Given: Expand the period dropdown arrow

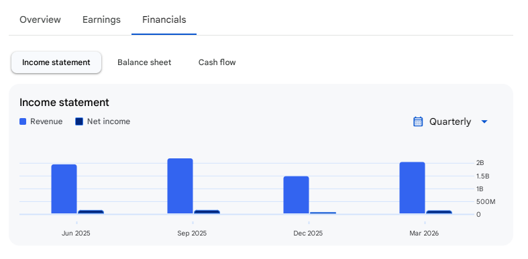Looking at the screenshot, I should (484, 121).
